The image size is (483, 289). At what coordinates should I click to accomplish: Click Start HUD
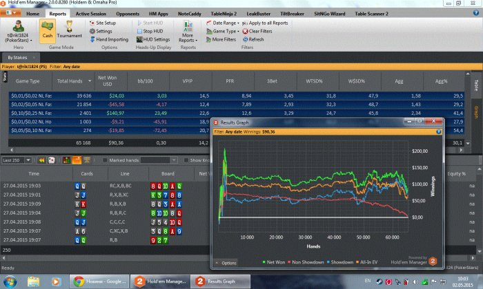(150, 23)
